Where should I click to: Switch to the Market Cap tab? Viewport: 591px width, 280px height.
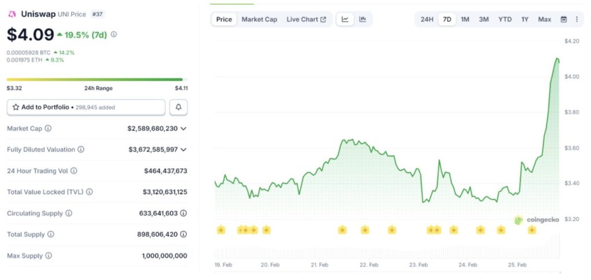click(x=259, y=20)
